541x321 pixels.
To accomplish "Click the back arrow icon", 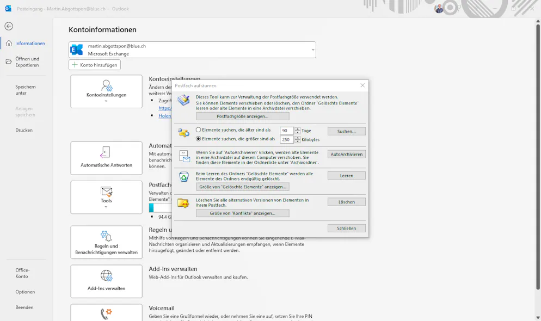I will click(x=9, y=26).
